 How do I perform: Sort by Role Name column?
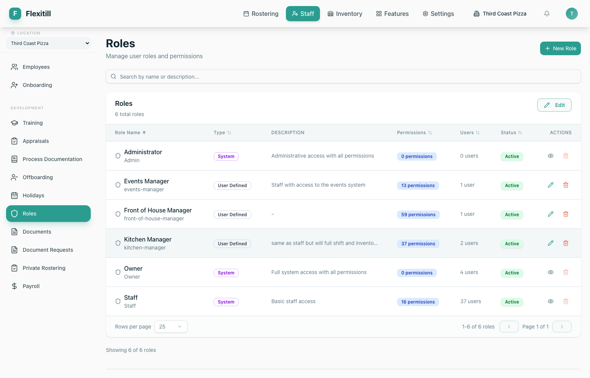tap(130, 133)
